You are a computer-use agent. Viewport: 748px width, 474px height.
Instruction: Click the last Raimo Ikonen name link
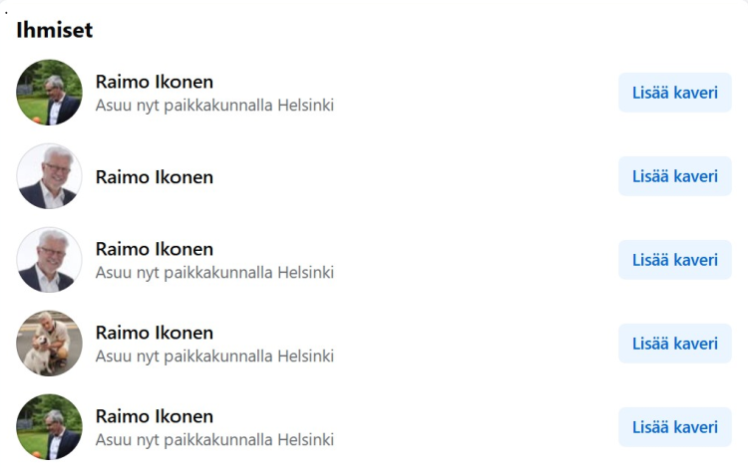click(155, 416)
